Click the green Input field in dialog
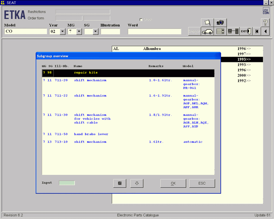Image resolution: width=274 pixels, height=219 pixels. pos(67,183)
